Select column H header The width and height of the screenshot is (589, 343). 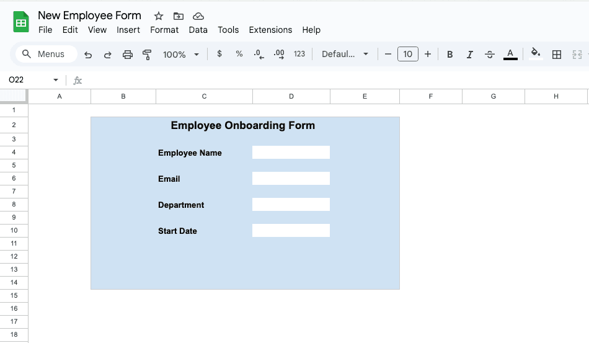pyautogui.click(x=556, y=97)
